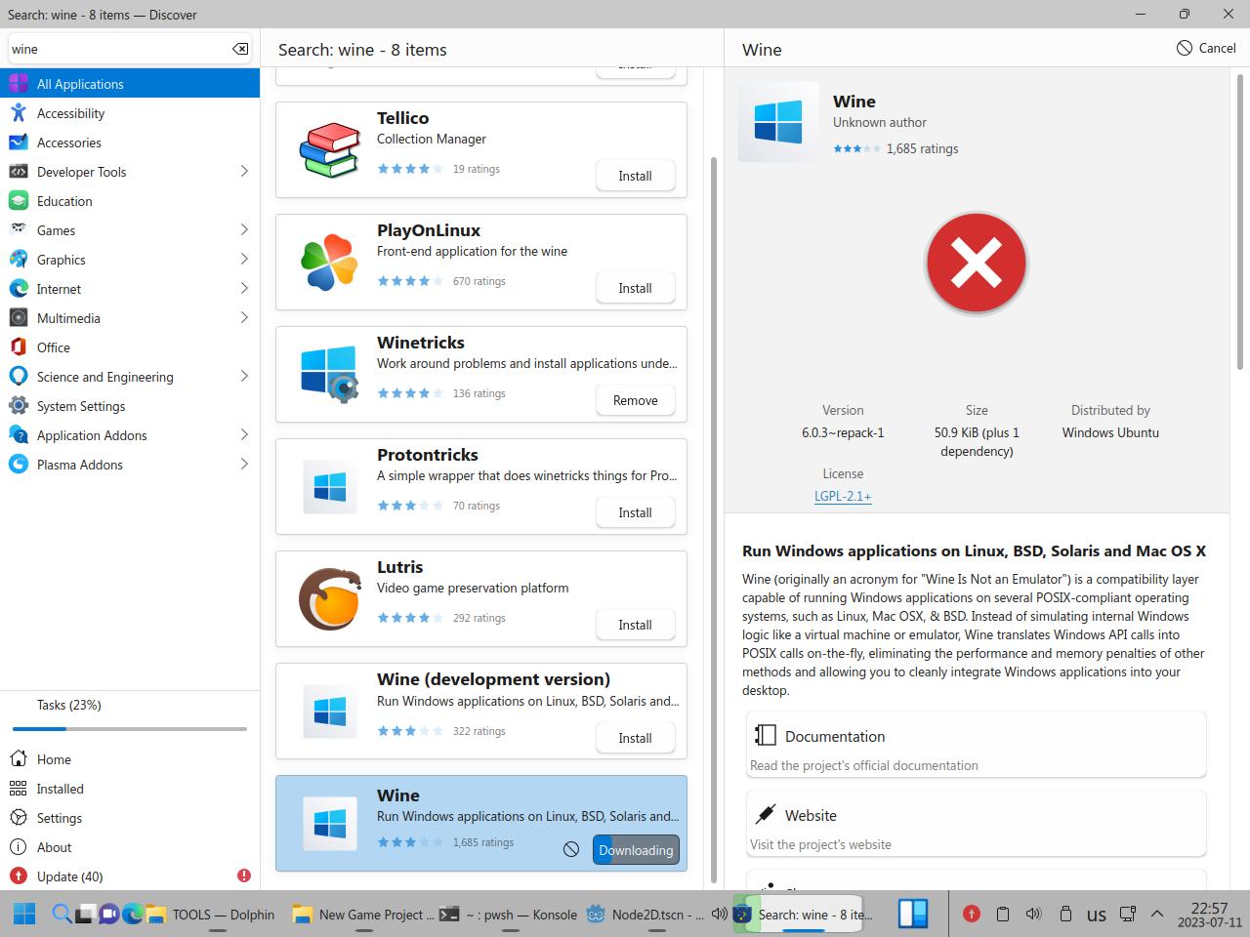Expand the Multimedia category

point(244,318)
